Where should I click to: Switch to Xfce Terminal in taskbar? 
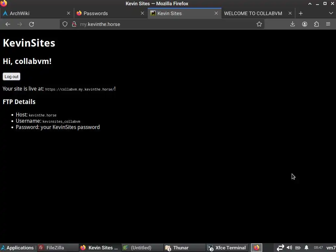227,248
